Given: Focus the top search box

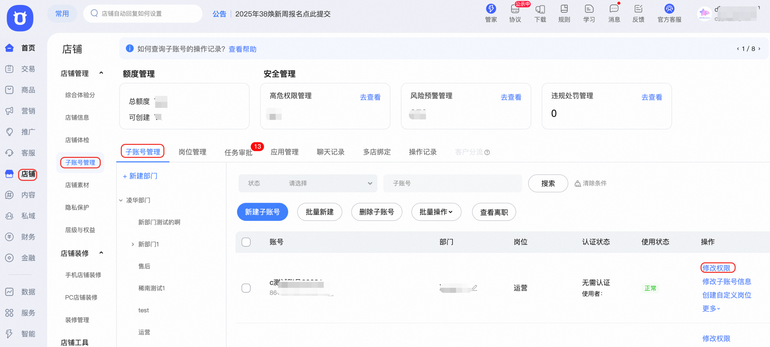Looking at the screenshot, I should click(x=143, y=13).
